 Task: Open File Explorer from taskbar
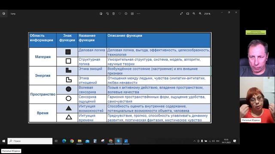coord(79,141)
